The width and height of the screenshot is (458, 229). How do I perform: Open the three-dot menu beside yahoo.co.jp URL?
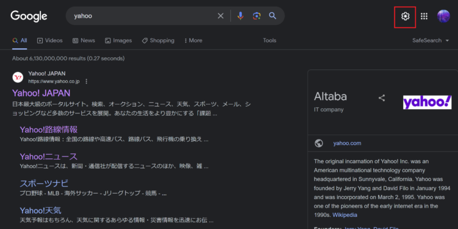[x=86, y=81]
